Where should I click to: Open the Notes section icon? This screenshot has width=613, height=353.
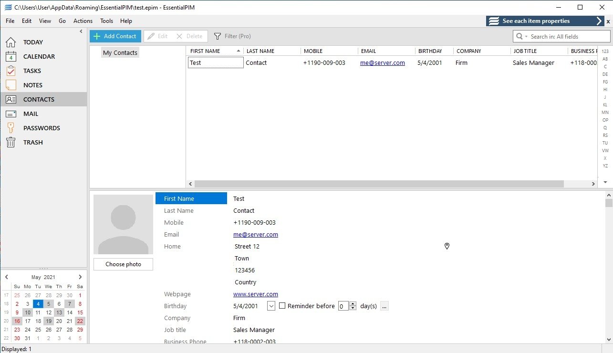(x=10, y=85)
